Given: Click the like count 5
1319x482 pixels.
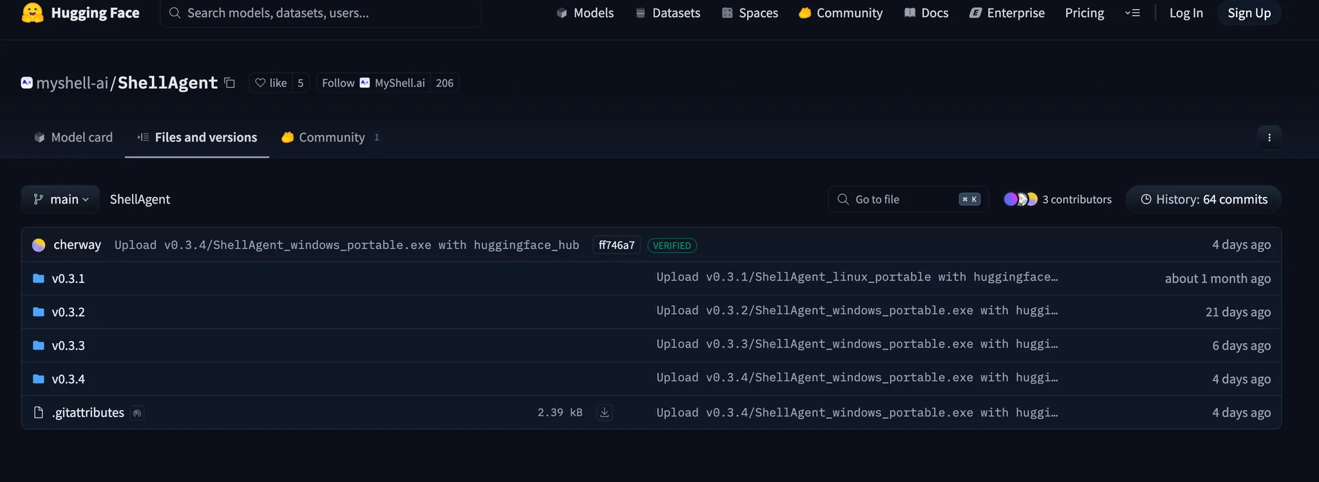Looking at the screenshot, I should click(x=300, y=83).
